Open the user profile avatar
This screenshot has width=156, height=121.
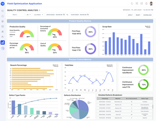pos(151,3)
